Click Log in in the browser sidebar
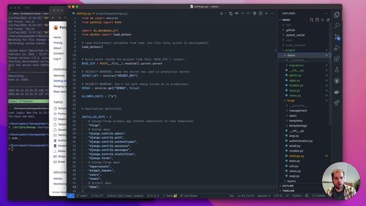The width and height of the screenshot is (366, 206). pyautogui.click(x=57, y=59)
